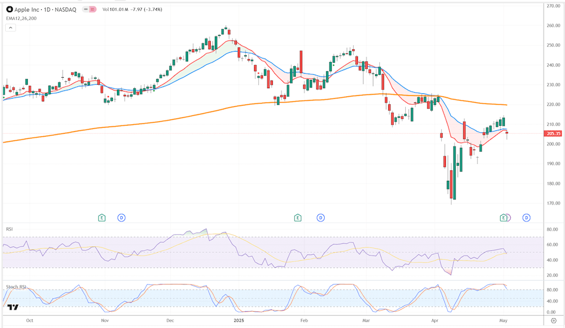Click the 190.00 price axis label

pos(553,164)
